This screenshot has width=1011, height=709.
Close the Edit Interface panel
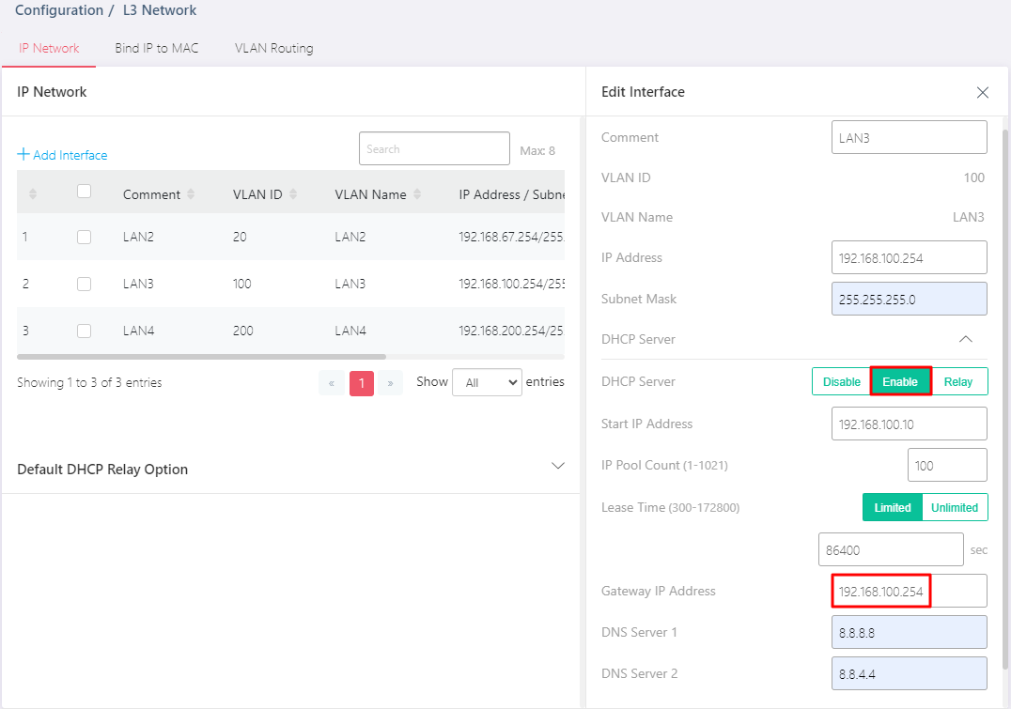pos(983,92)
